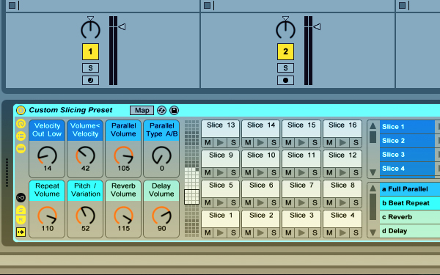Click the pad overview selector grid
This screenshot has width=440, height=275.
[x=191, y=197]
